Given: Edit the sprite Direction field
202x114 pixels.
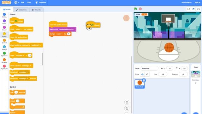Looking at the screenshot, I should 183,74.
